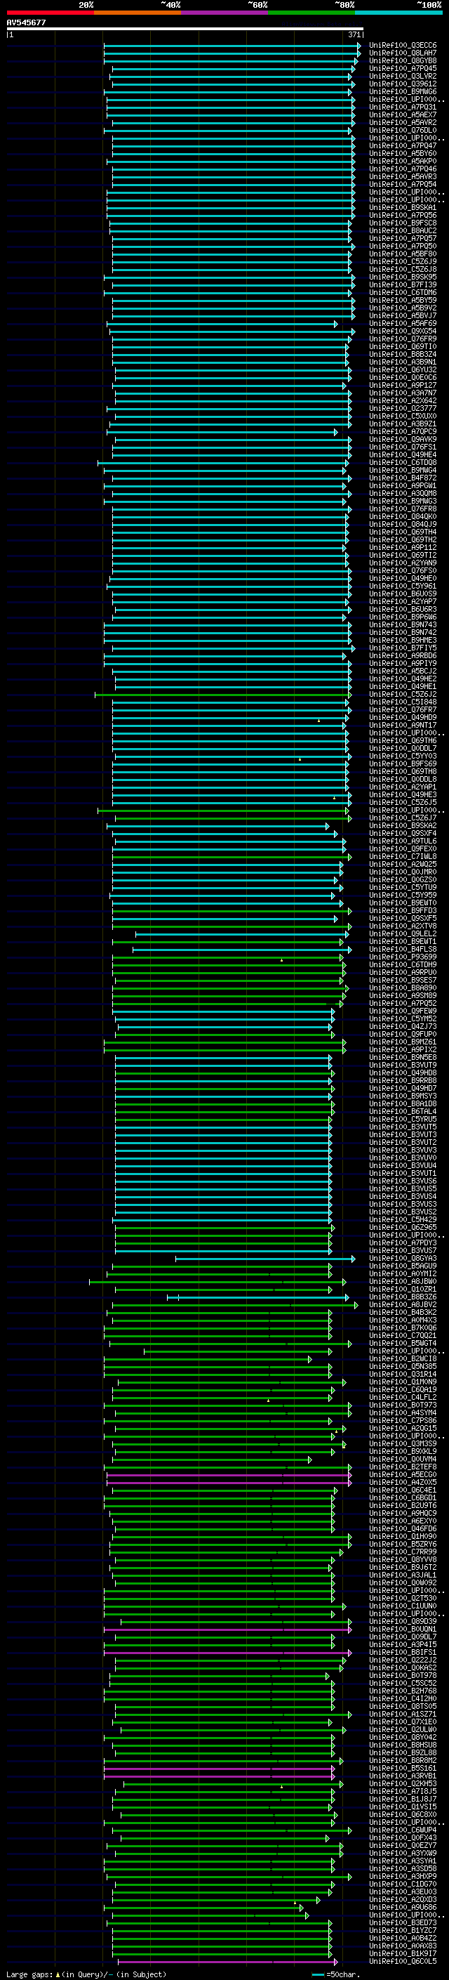
Task: Click the label UniRef100_A1SZ71
Action: tap(403, 1714)
